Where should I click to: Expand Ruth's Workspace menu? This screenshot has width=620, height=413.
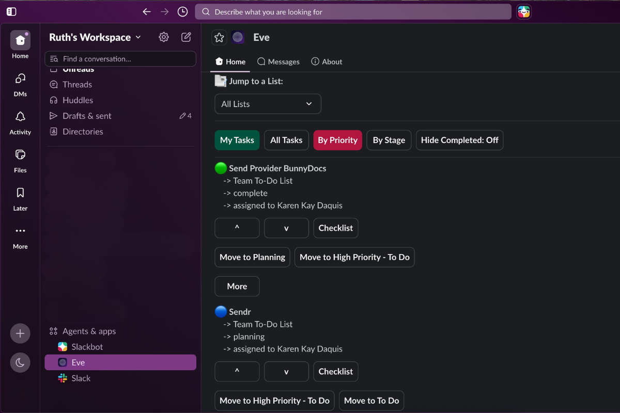(x=95, y=37)
